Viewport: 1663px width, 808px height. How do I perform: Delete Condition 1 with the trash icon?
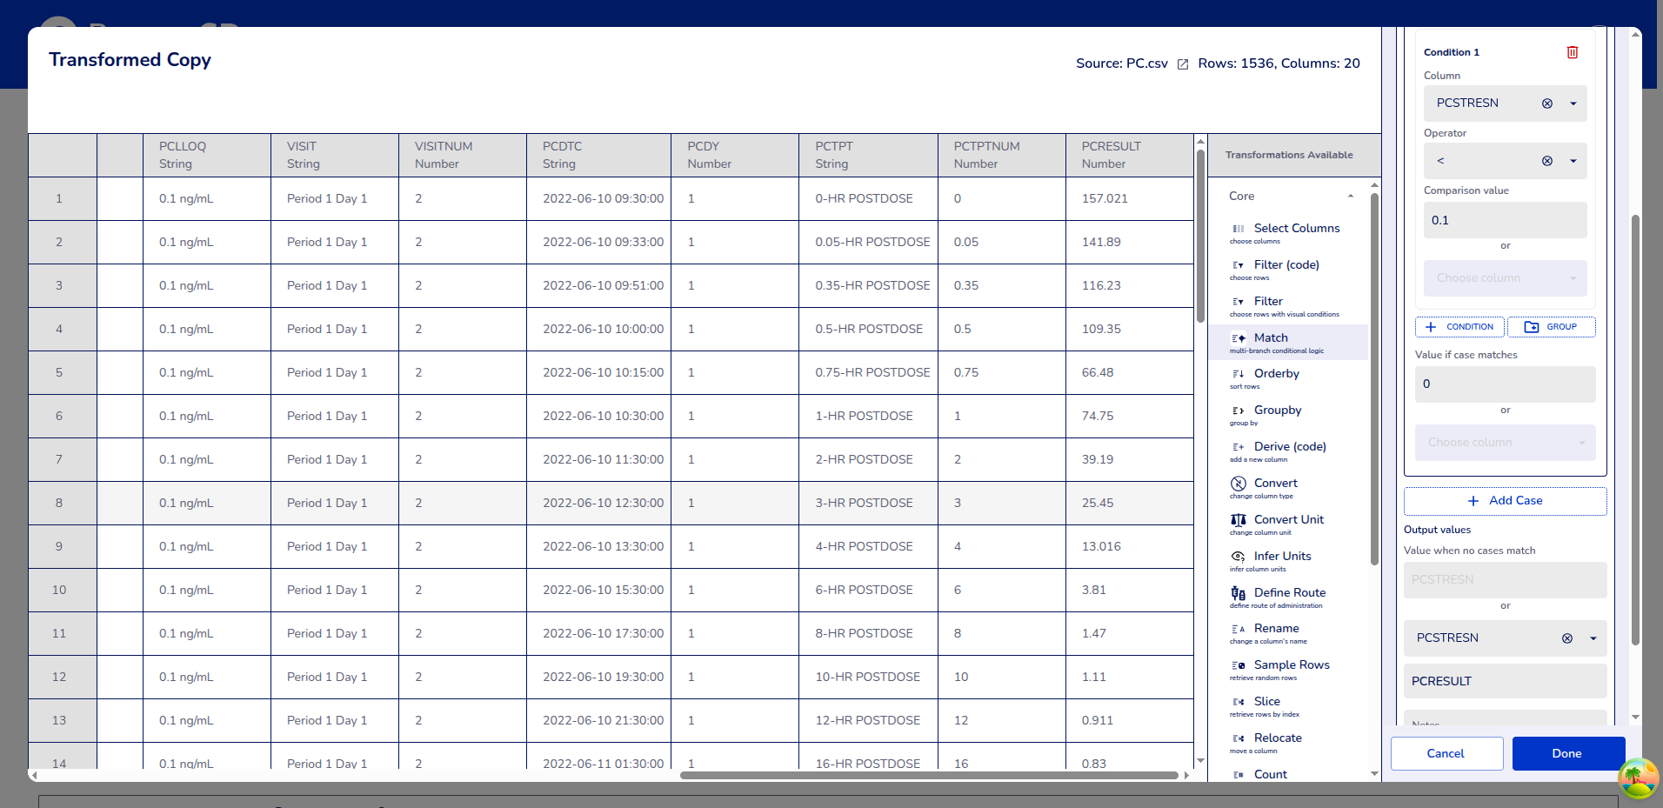click(x=1572, y=52)
